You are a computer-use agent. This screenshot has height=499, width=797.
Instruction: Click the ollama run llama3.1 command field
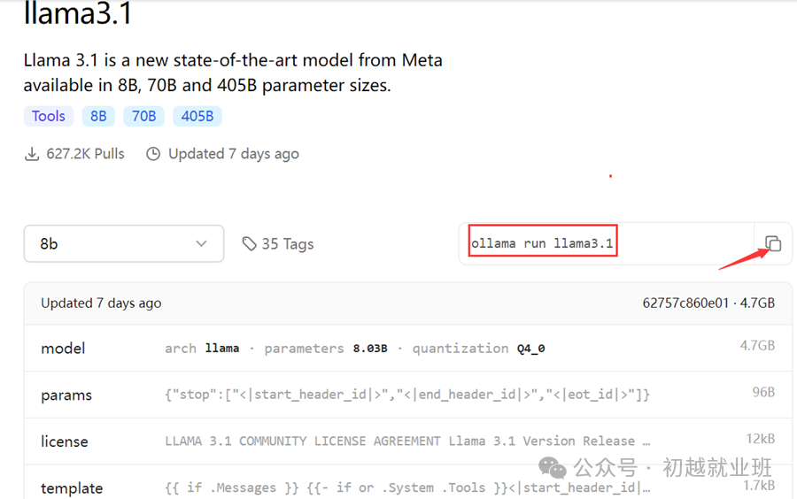pyautogui.click(x=607, y=243)
